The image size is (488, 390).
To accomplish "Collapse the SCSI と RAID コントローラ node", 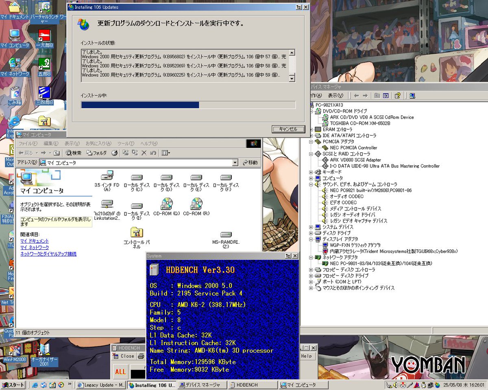I will coord(312,154).
